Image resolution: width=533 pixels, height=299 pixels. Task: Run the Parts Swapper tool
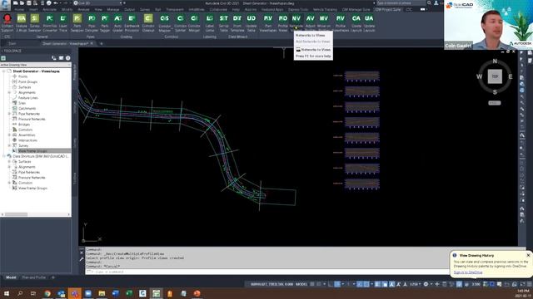click(77, 22)
